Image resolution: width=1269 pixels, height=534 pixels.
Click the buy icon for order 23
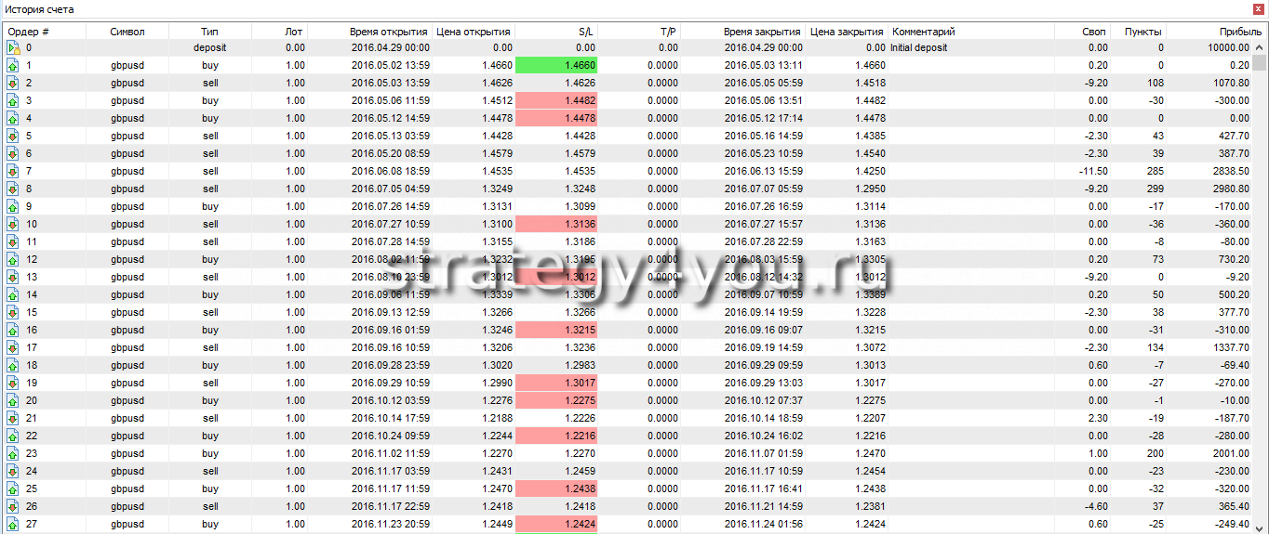coord(13,454)
